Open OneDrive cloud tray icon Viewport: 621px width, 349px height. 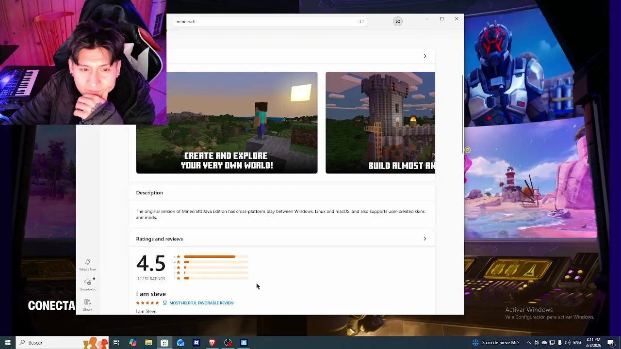544,343
